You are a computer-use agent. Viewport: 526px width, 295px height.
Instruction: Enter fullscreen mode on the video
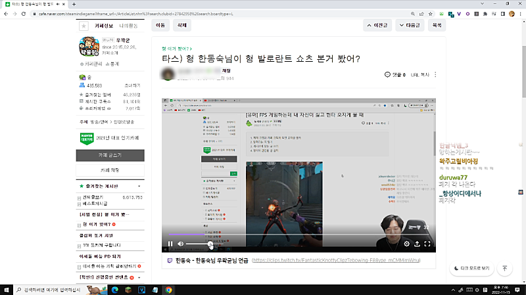427,244
